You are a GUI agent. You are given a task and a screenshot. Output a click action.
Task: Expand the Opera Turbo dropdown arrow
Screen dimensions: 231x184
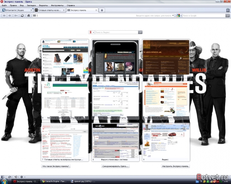pos(25,177)
